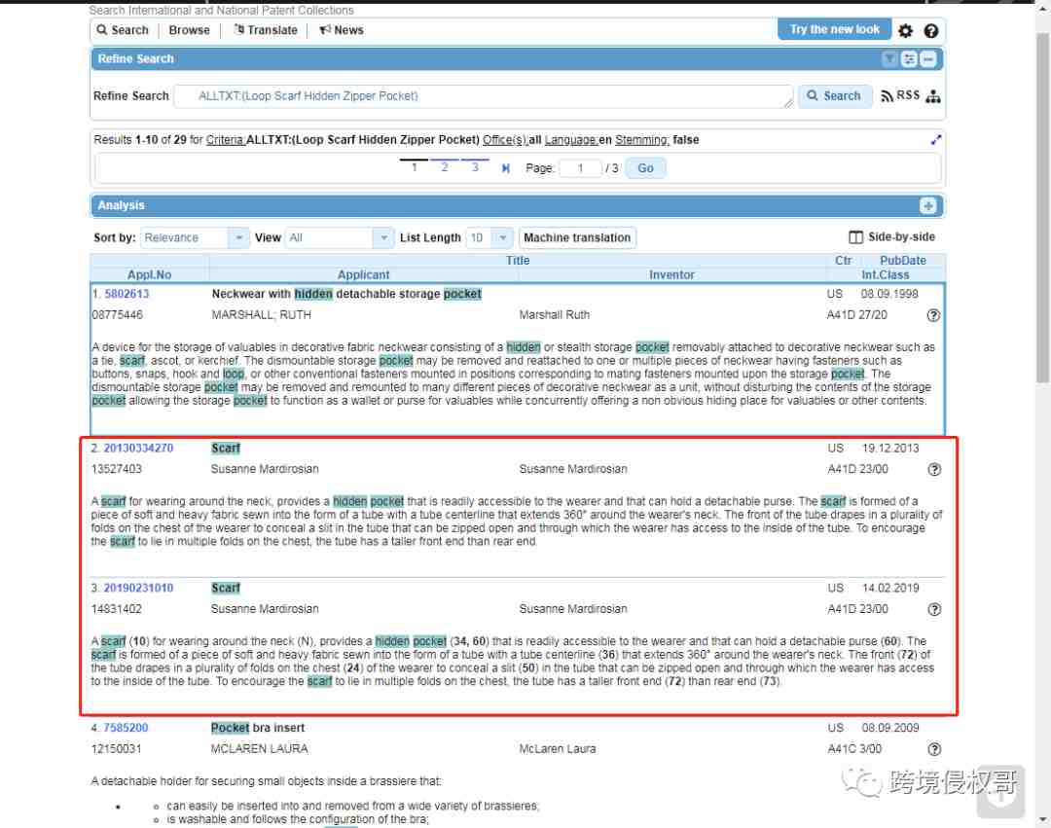Open the List Length dropdown
The image size is (1051, 828).
489,237
